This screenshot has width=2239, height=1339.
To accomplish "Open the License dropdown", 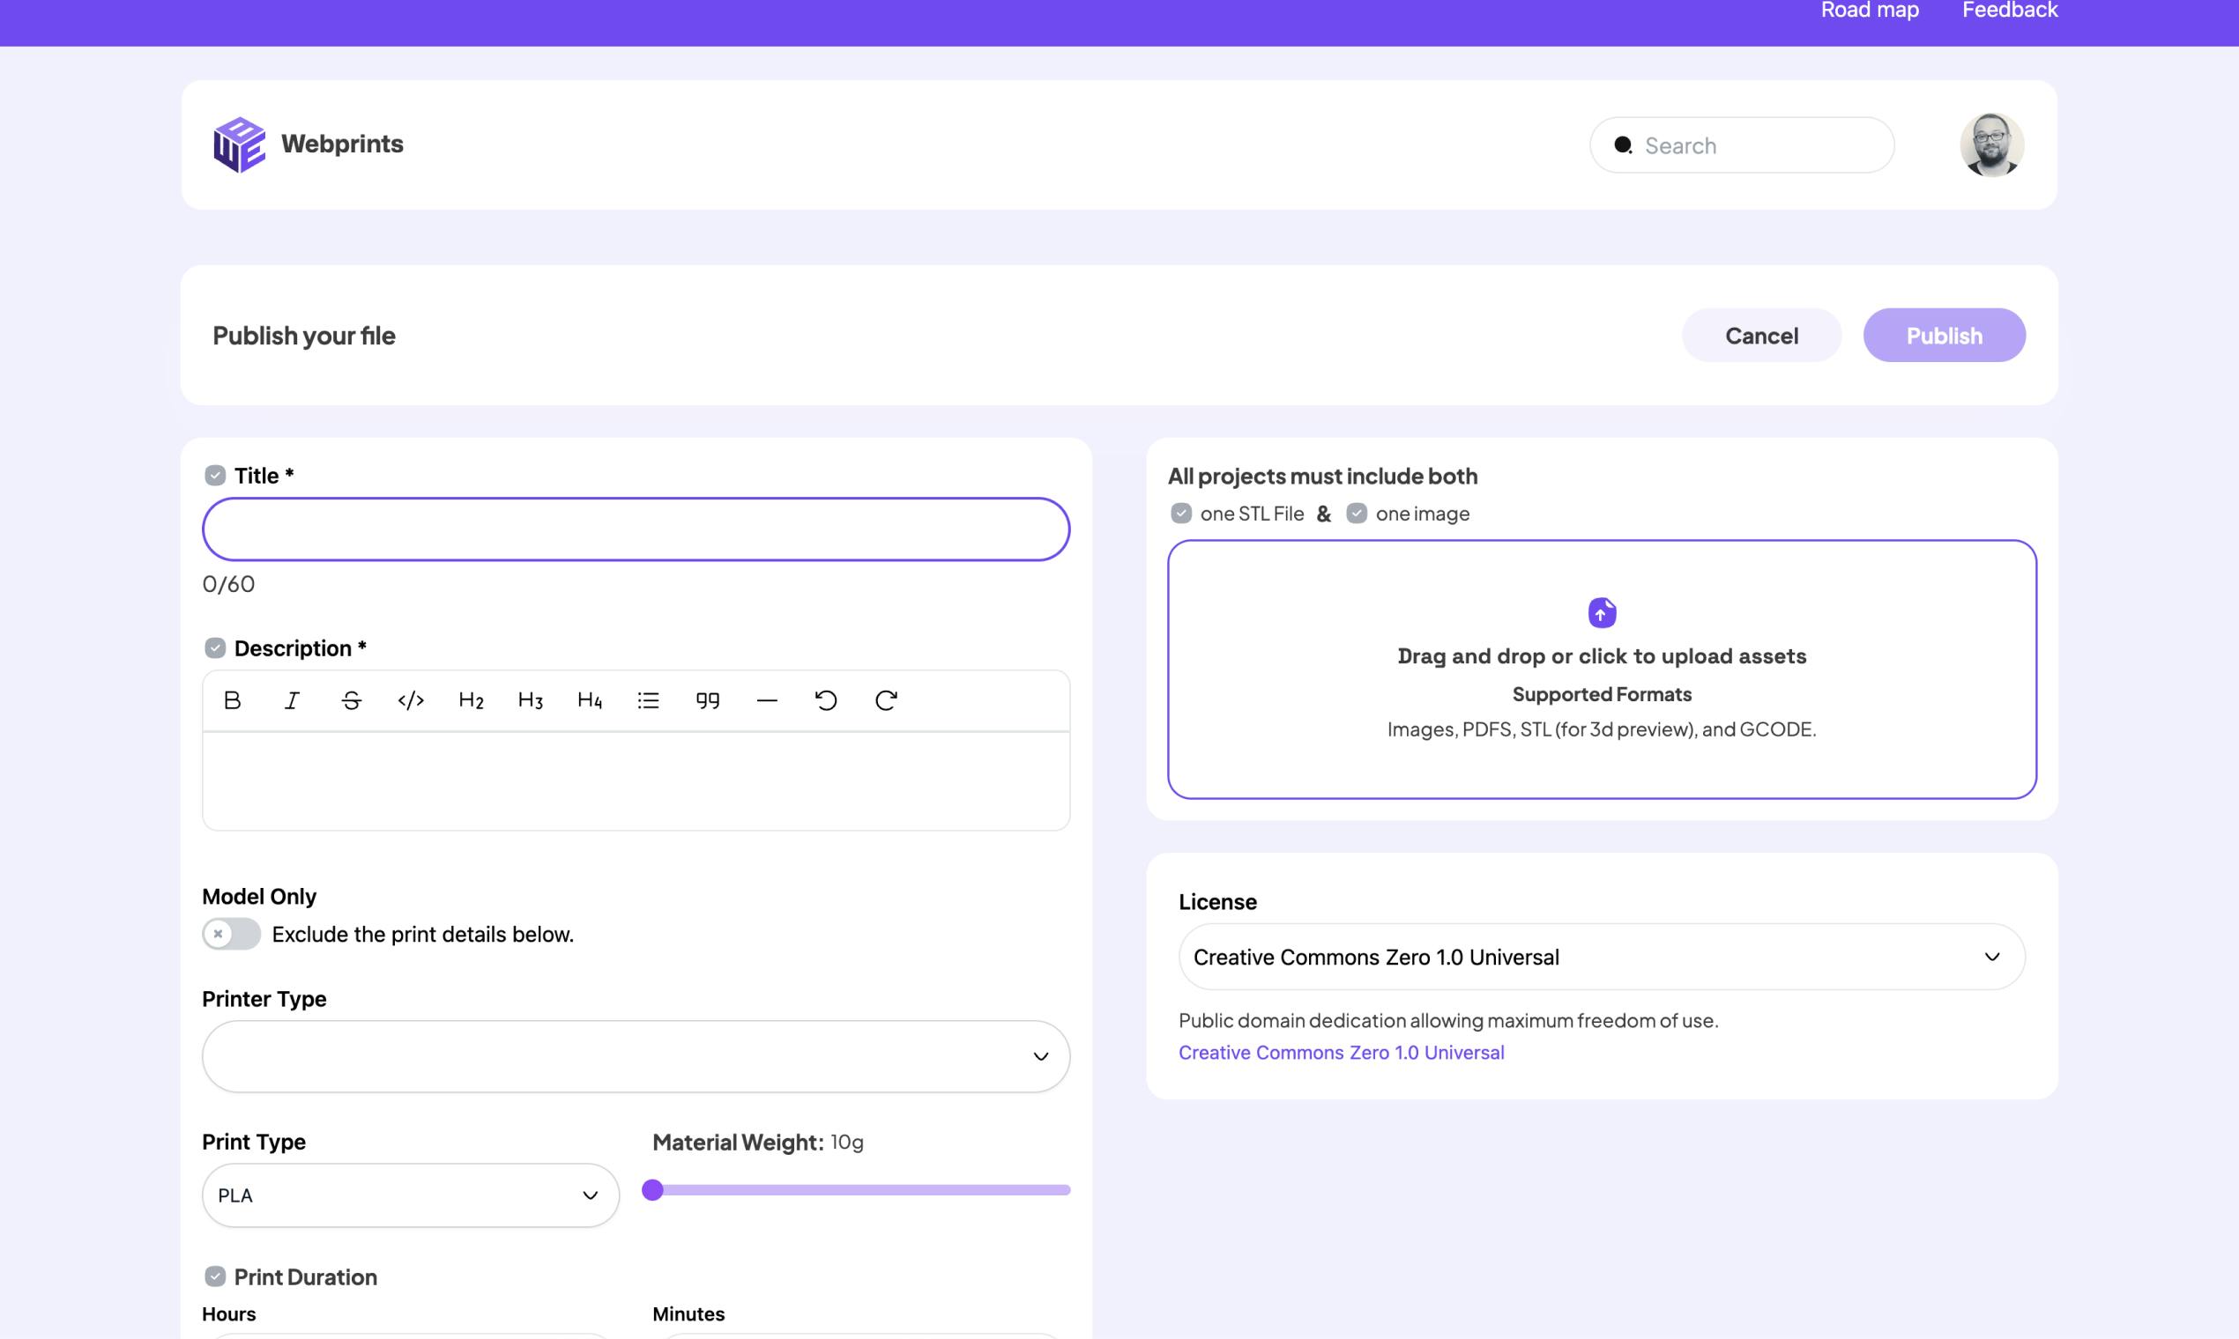I will (x=1602, y=957).
